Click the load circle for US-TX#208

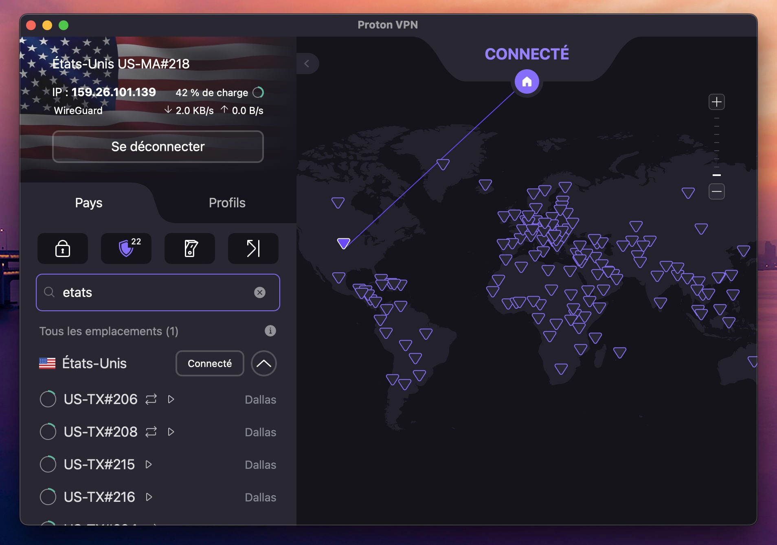48,432
